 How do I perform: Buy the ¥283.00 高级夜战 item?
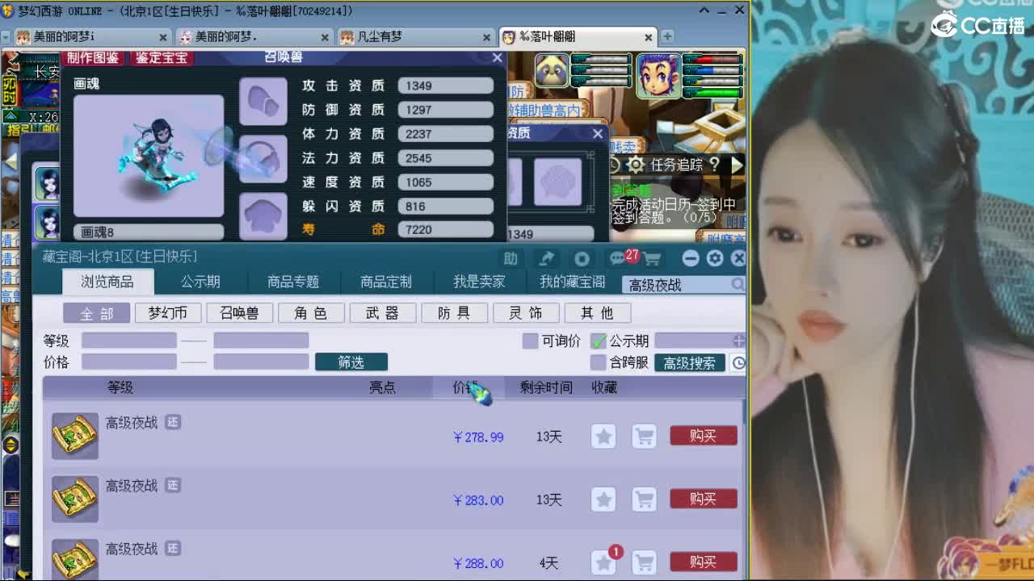[x=704, y=499]
